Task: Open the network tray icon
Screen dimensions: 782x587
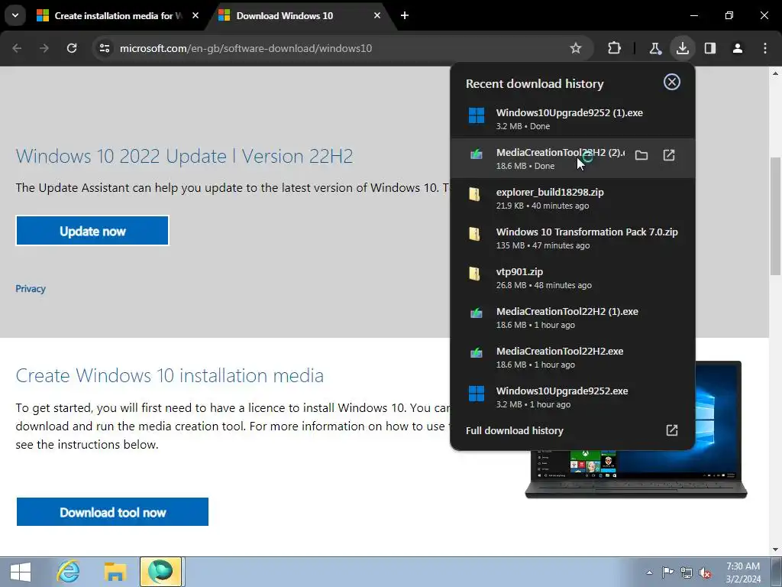Action: [687, 572]
